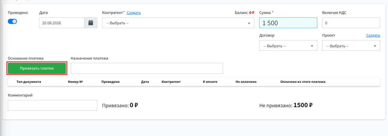Focus the Сумма field showing 1 500
Image resolution: width=388 pixels, height=136 pixels.
[288, 23]
